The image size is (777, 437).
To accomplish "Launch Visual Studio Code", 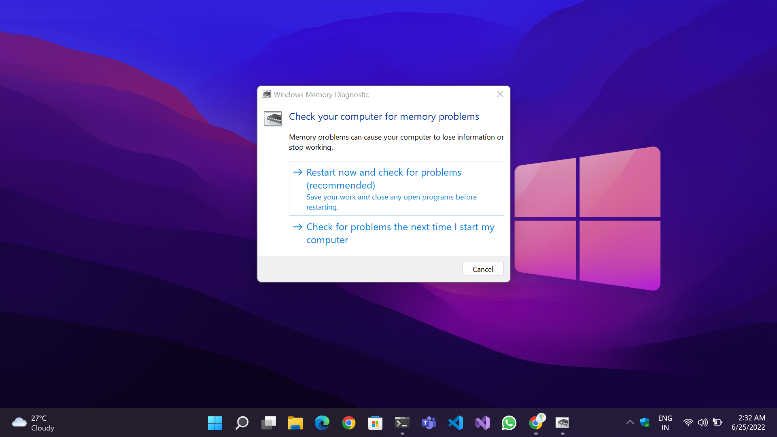I will point(455,423).
